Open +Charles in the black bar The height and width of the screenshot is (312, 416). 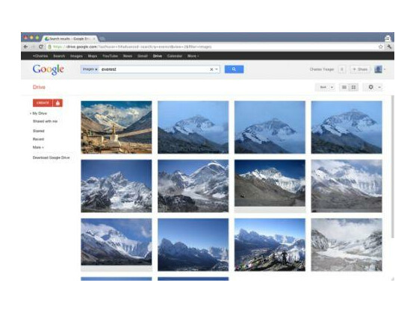40,56
